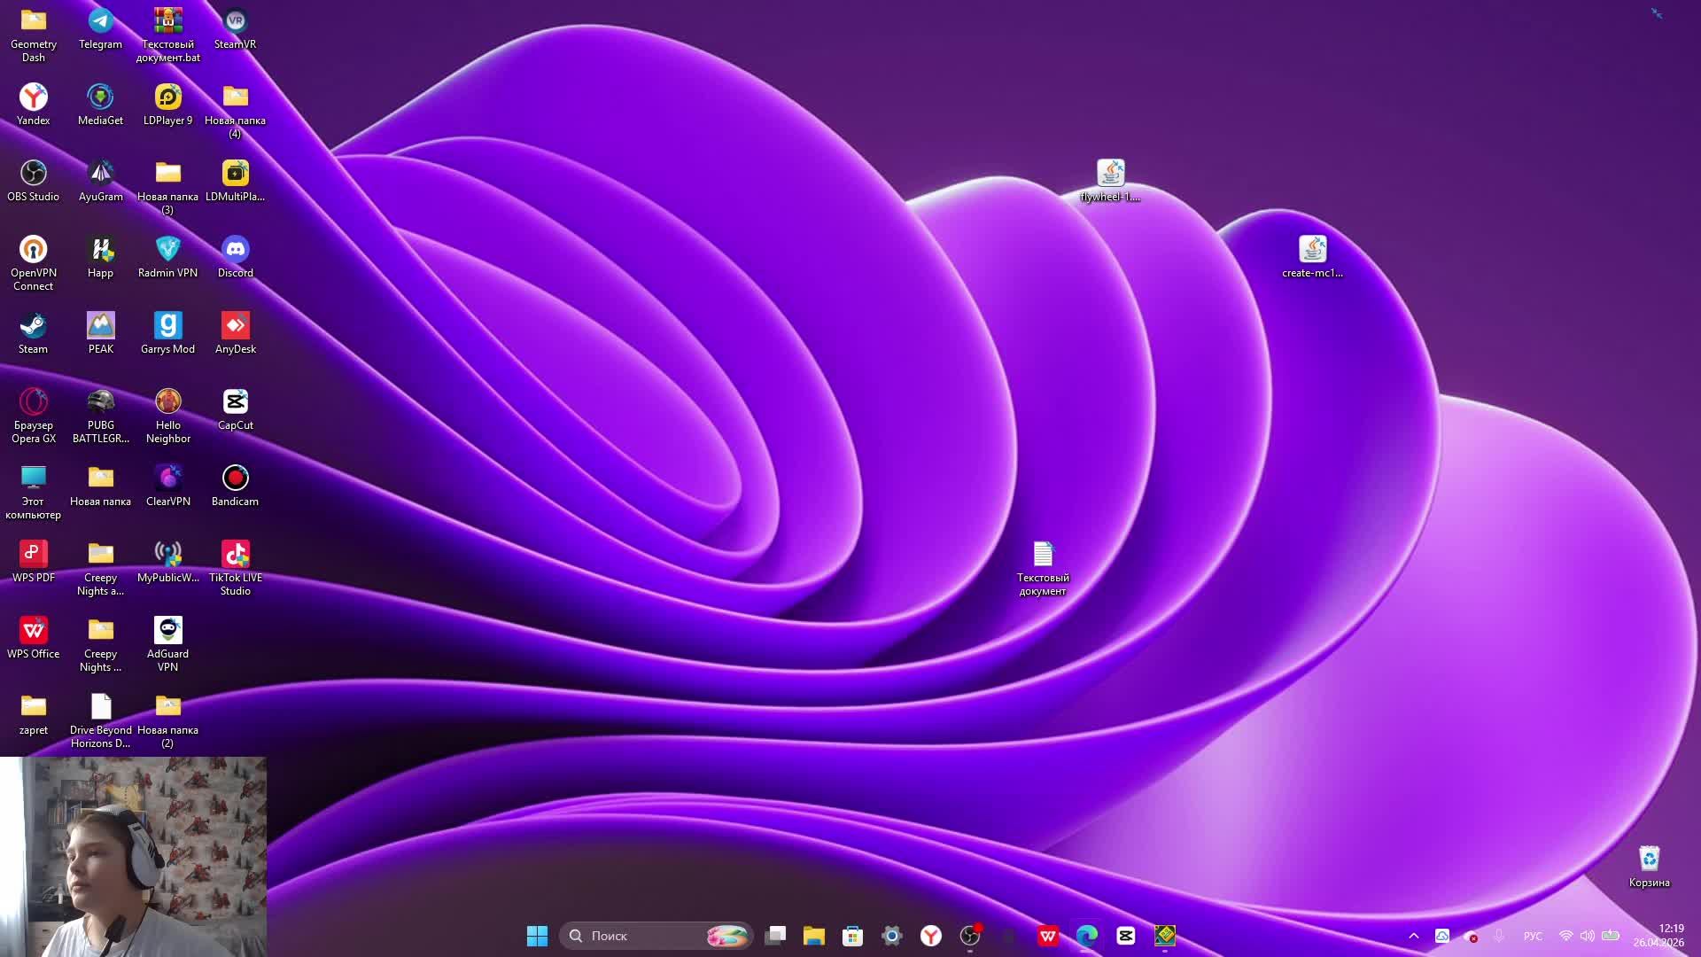Open the volume speaker tray control
Screen dimensions: 1701x957
click(x=1588, y=936)
